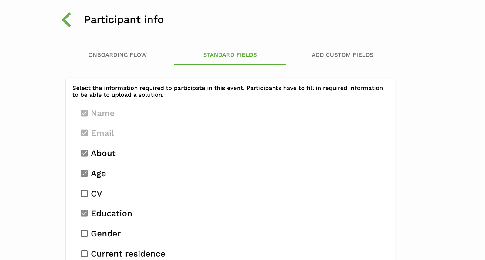
Task: Click the Education field label text
Action: (112, 213)
